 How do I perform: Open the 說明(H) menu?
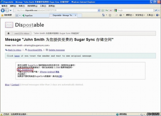click(52, 6)
